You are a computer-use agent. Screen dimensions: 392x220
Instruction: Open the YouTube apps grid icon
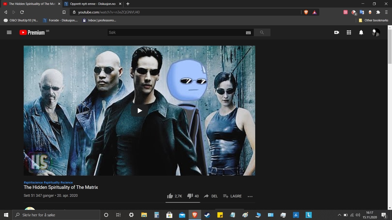click(349, 32)
